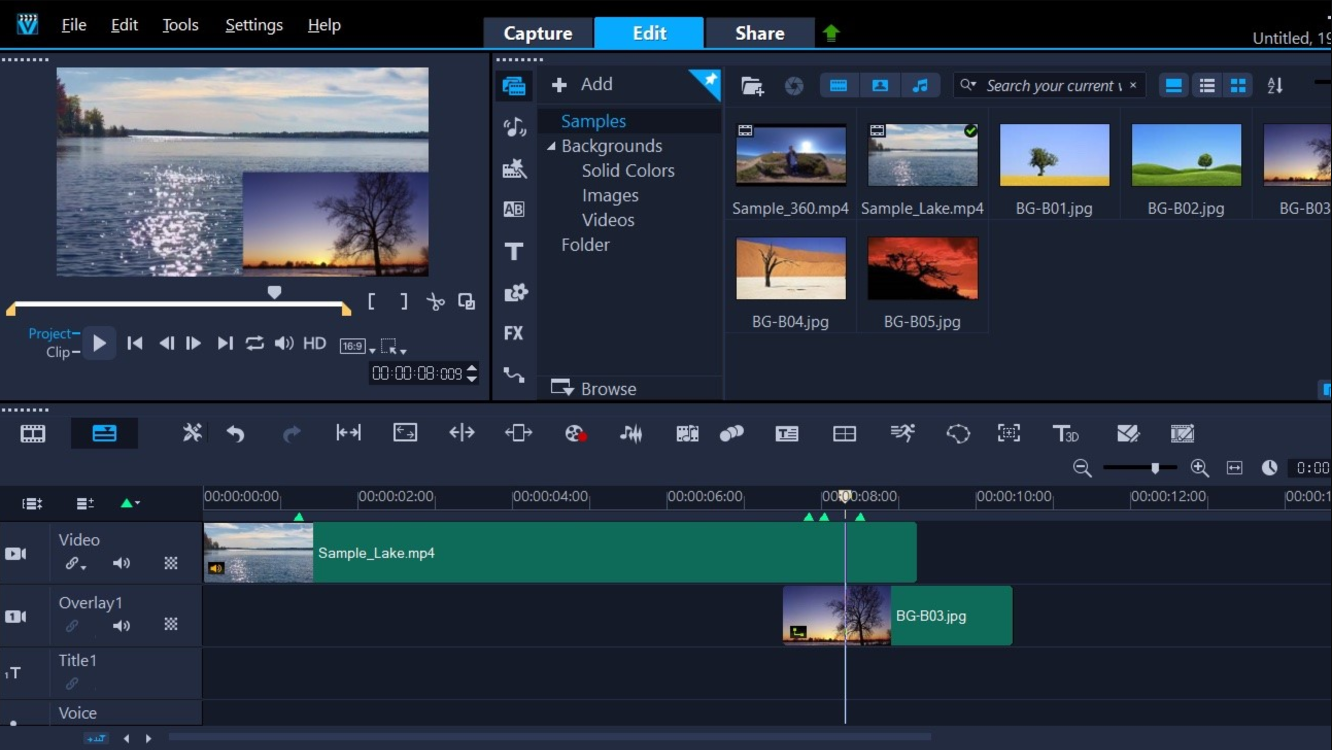Adjust the timeline zoom slider
Viewport: 1332px width, 750px height.
1156,468
